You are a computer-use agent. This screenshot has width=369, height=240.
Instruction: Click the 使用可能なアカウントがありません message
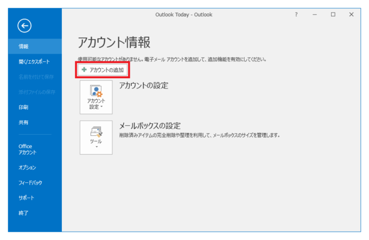pyautogui.click(x=172, y=59)
